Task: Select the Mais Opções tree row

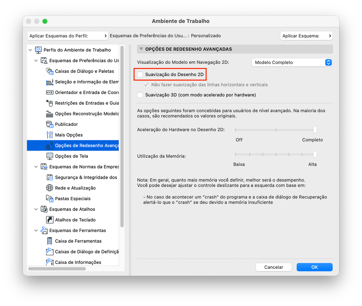Action: pos(73,135)
